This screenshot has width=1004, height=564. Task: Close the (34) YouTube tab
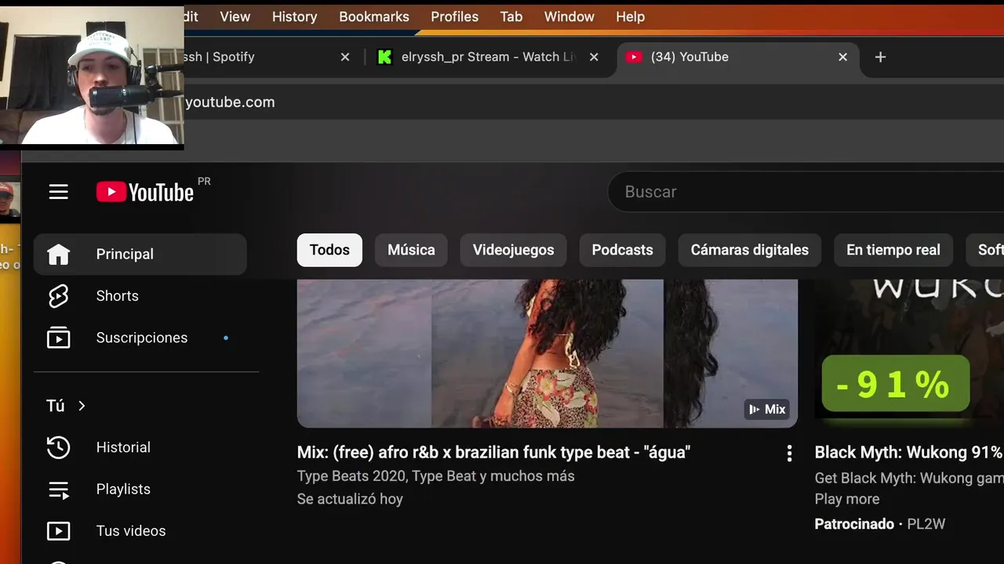[x=842, y=57]
